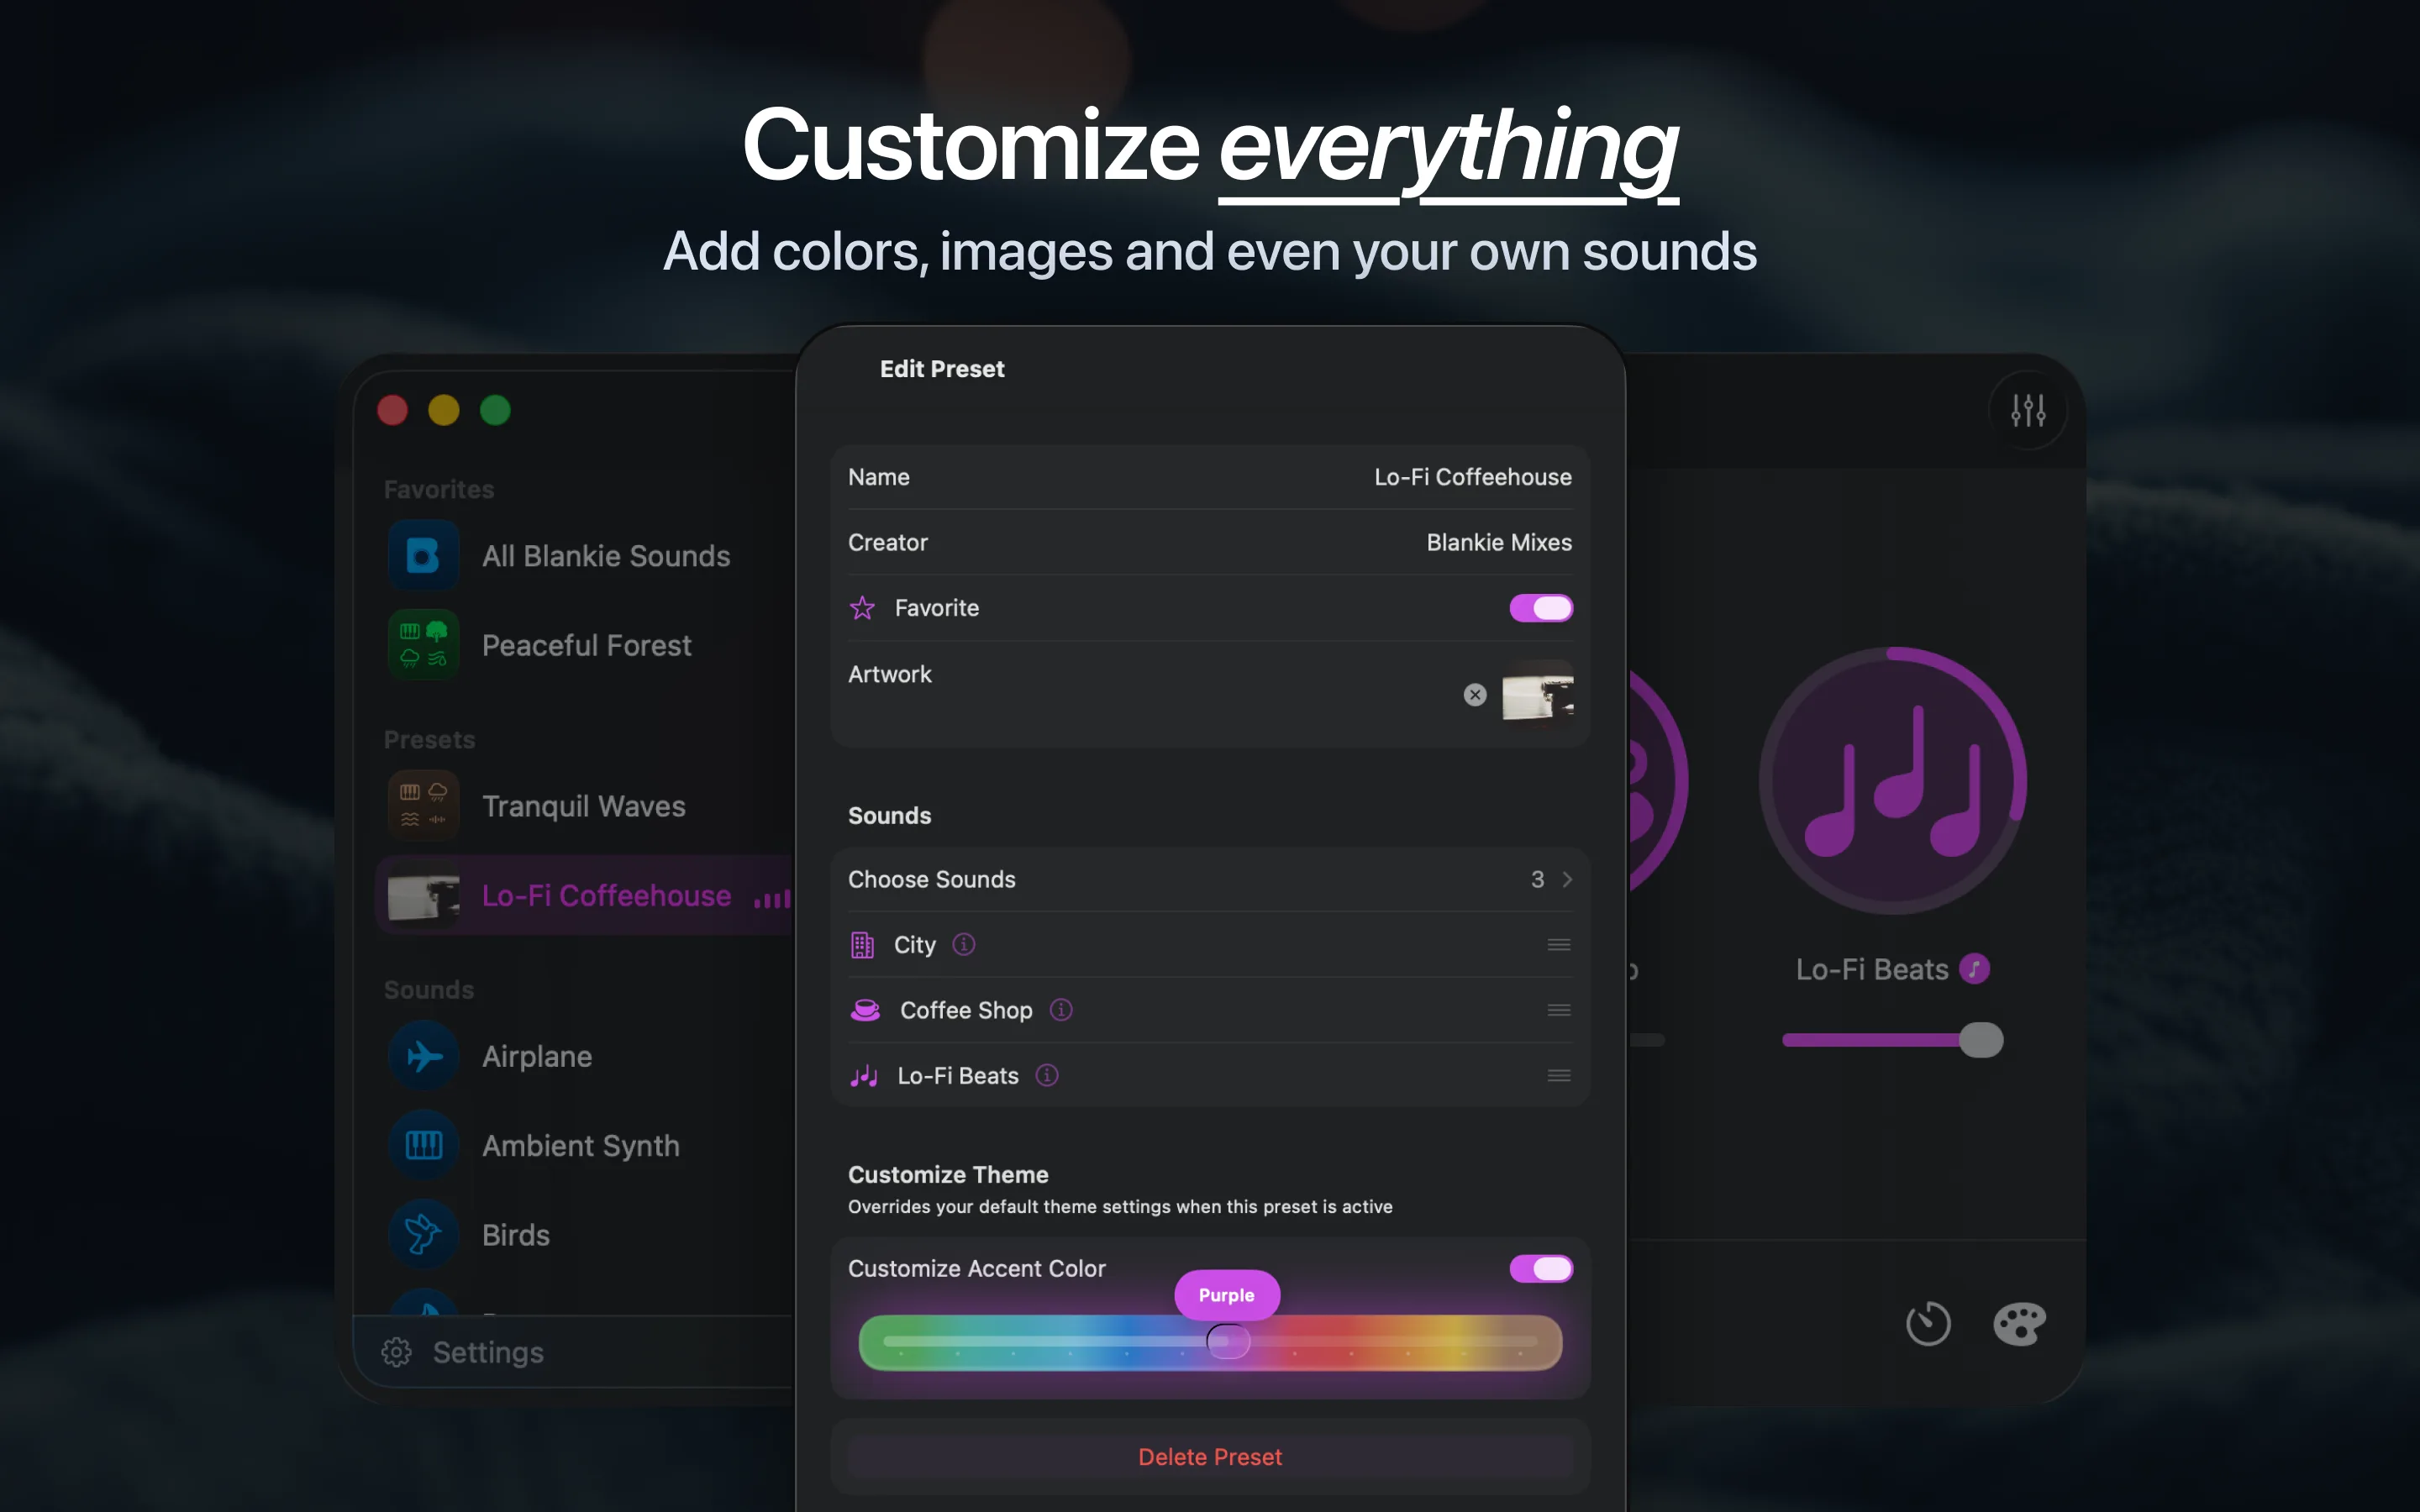
Task: Open the mixer sliders icon
Action: tap(2028, 410)
